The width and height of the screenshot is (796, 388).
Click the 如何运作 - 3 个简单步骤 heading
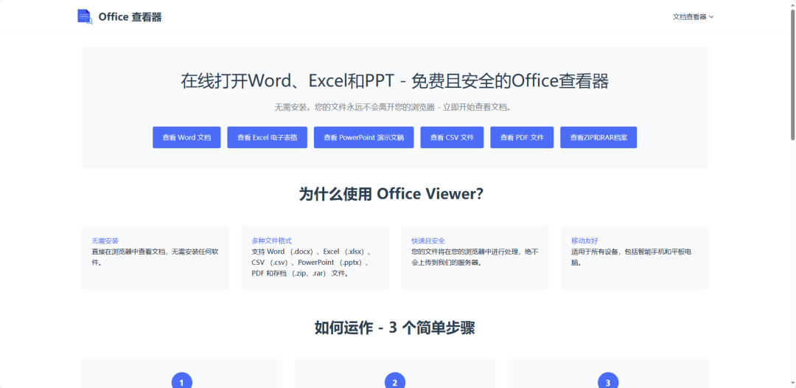pyautogui.click(x=395, y=328)
